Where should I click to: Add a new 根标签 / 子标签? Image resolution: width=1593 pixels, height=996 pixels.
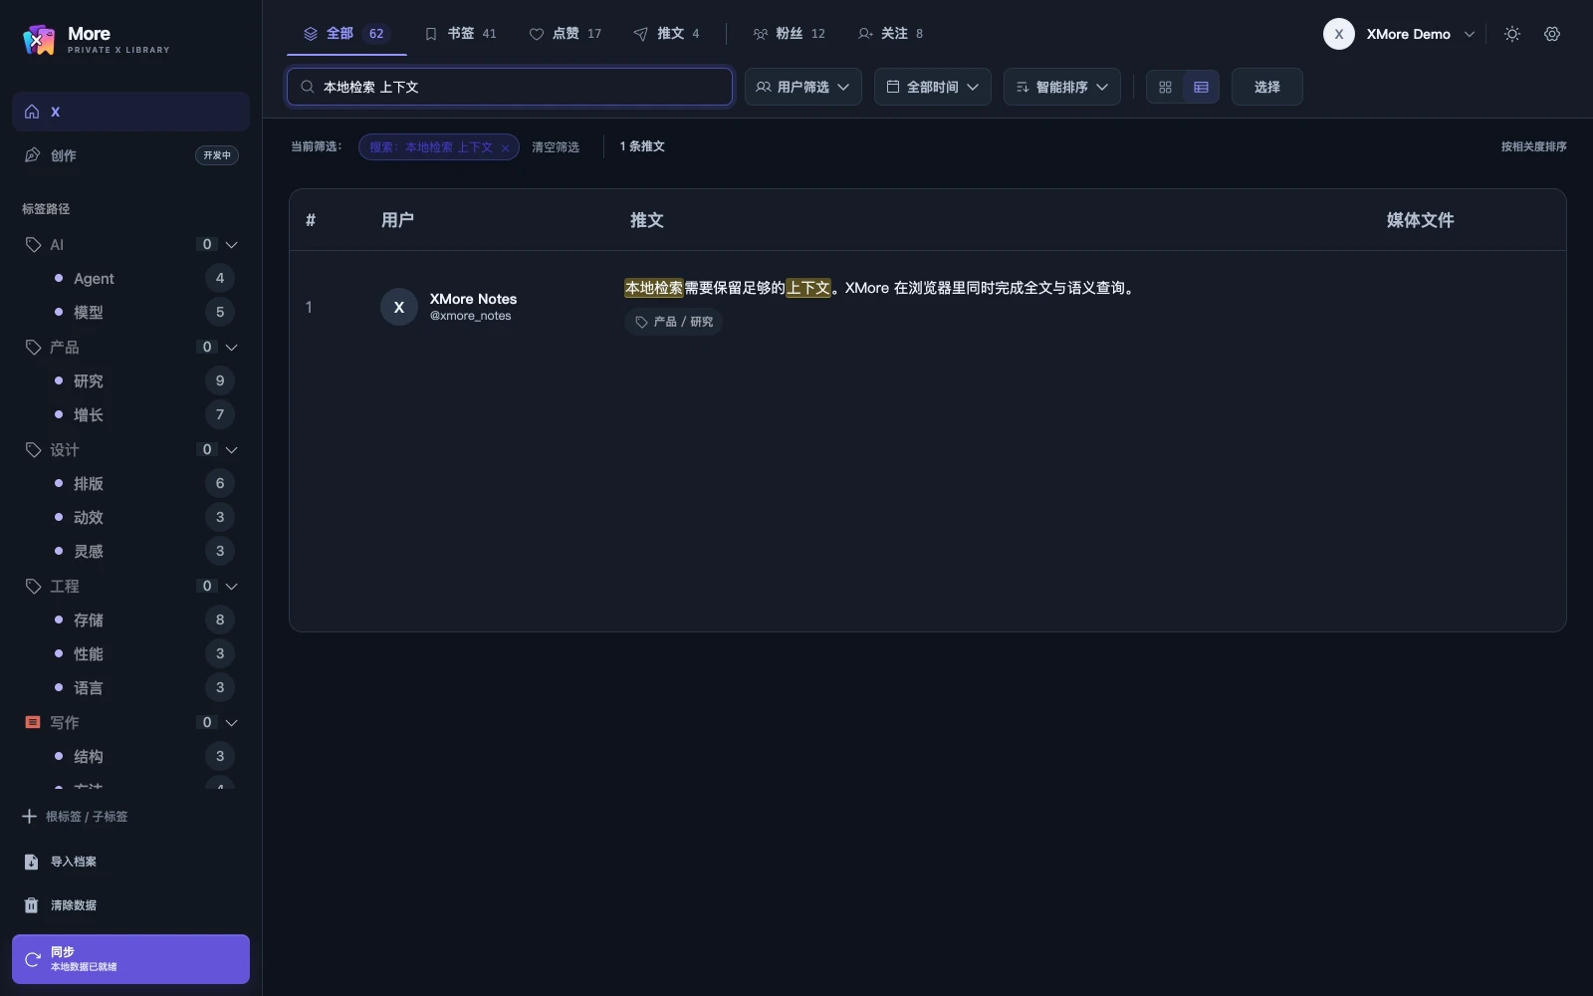[76, 817]
